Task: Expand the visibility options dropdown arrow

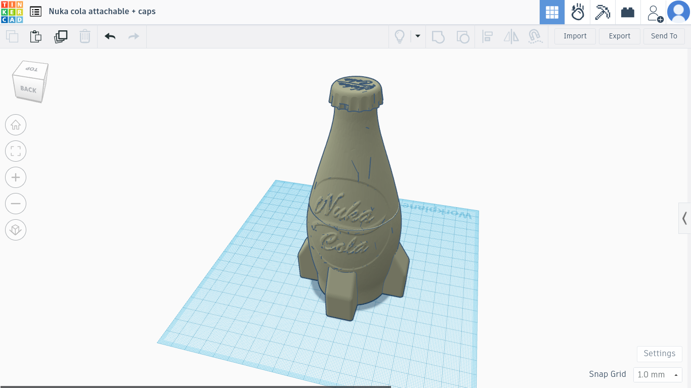Action: [x=418, y=36]
